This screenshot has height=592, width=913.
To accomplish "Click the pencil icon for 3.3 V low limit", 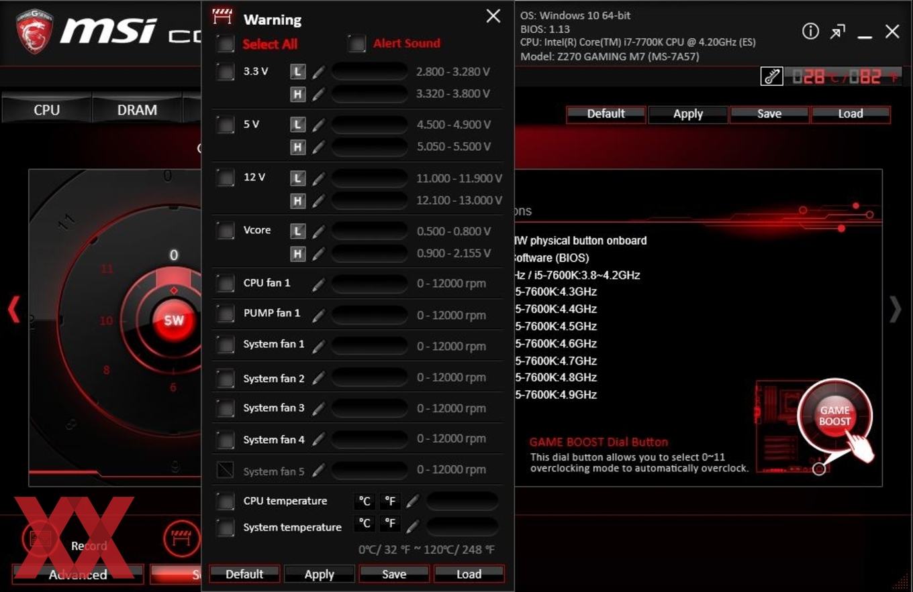I will (x=318, y=71).
